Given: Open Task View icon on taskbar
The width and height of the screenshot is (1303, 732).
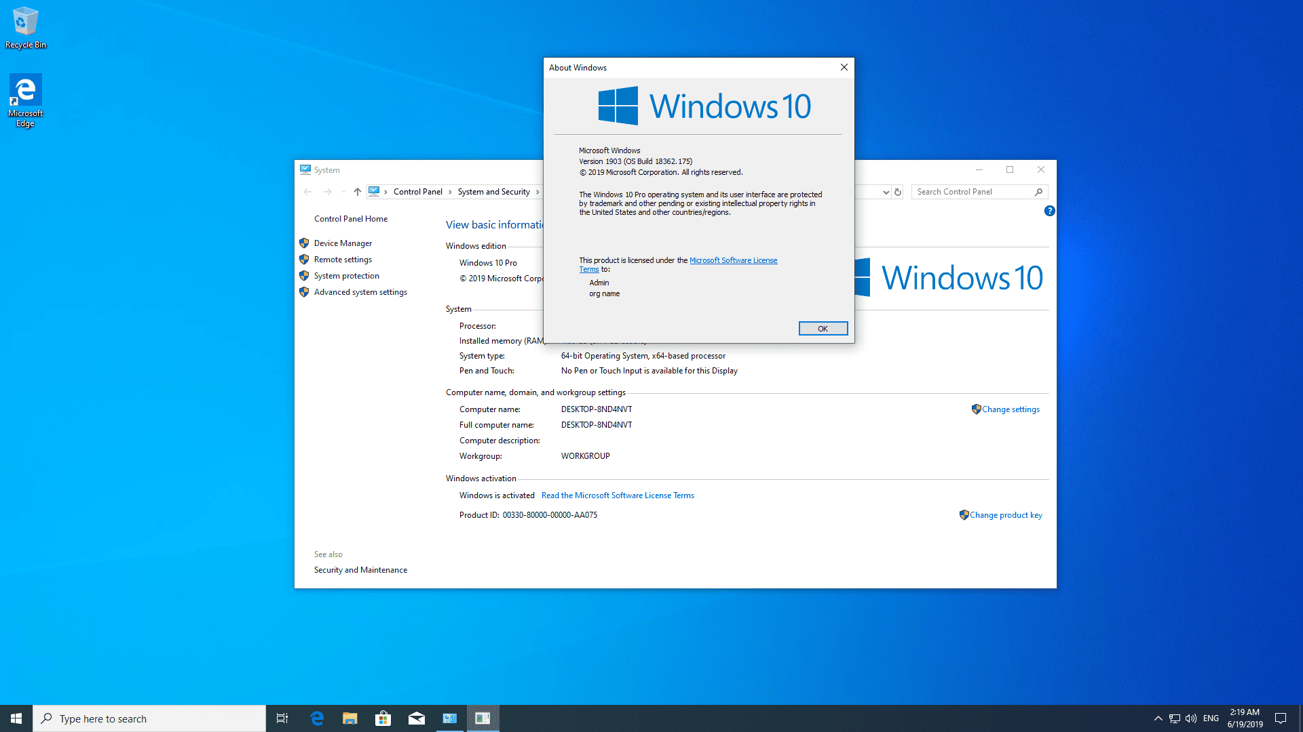Looking at the screenshot, I should click(x=282, y=718).
